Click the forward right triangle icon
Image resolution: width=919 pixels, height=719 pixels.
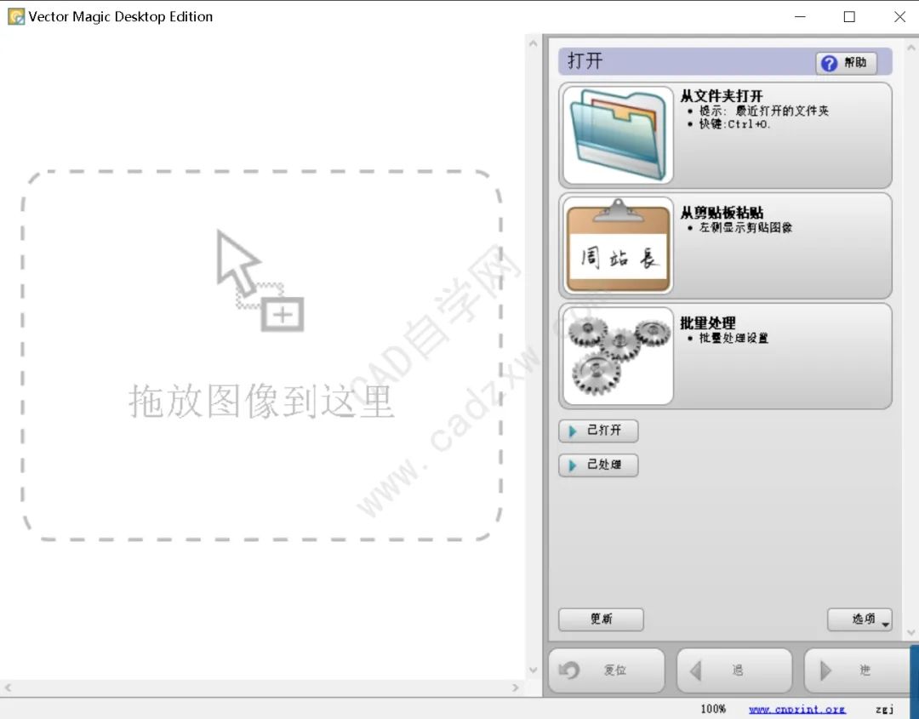point(825,670)
